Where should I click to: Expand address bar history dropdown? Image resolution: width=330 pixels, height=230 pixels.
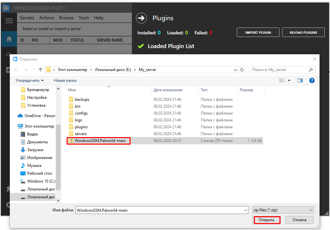(235, 70)
